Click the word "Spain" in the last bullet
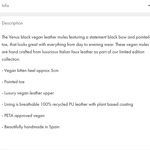This screenshot has height=150, width=150. coord(54,127)
